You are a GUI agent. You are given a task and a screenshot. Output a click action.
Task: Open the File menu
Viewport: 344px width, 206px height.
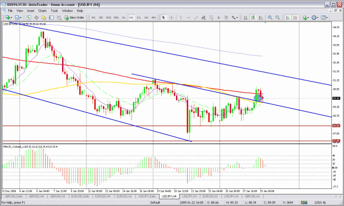[10, 10]
